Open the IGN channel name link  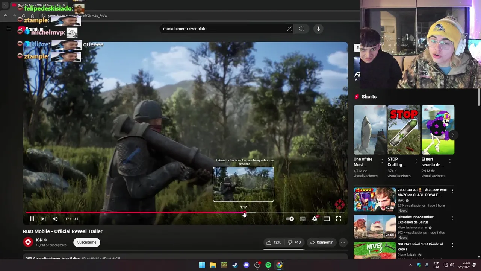pos(39,240)
